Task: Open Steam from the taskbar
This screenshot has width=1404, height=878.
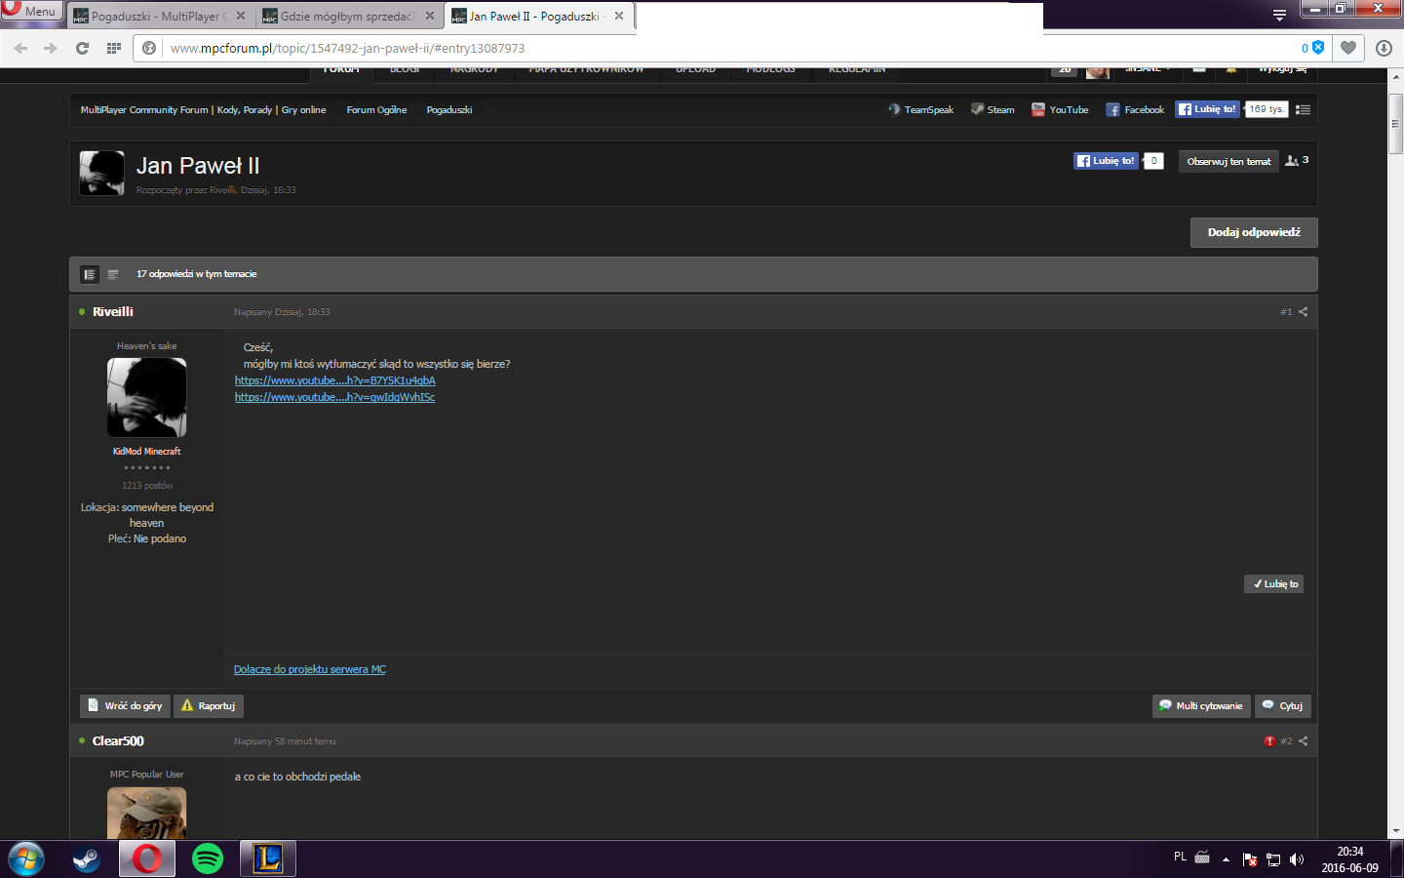Action: pos(87,859)
